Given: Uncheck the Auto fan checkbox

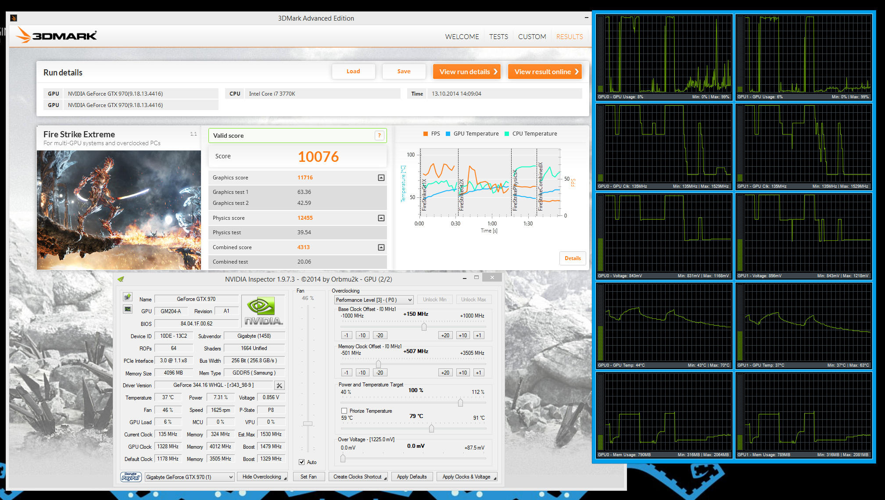Looking at the screenshot, I should click(x=302, y=462).
